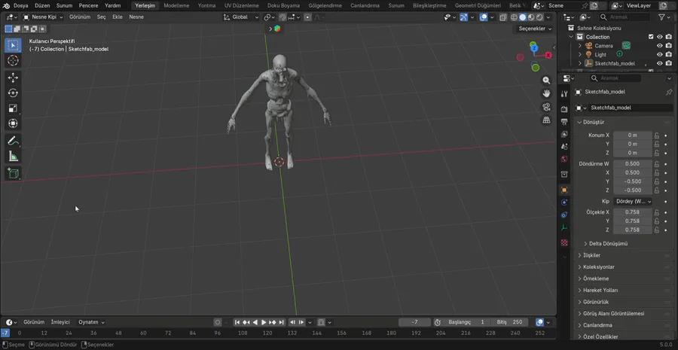Expand the Camera item in outliner
Image resolution: width=678 pixels, height=350 pixels.
(x=580, y=46)
